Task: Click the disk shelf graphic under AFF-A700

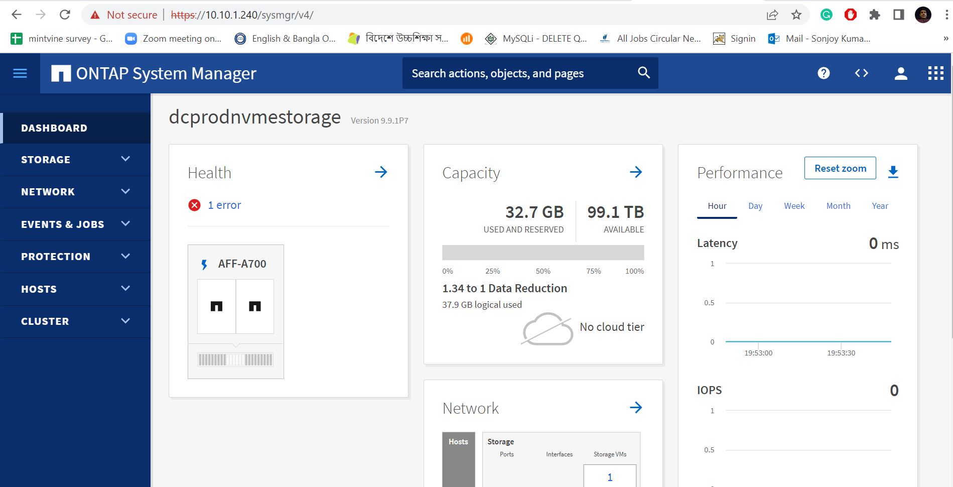Action: [235, 359]
